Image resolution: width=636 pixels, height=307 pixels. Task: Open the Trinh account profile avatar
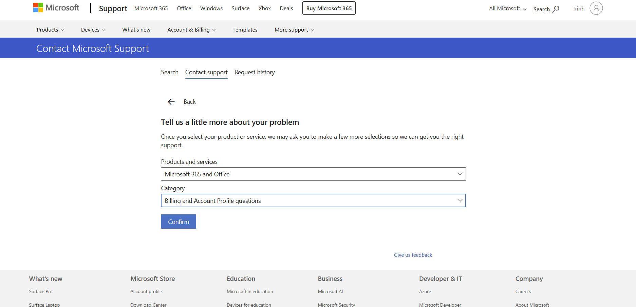coord(596,8)
